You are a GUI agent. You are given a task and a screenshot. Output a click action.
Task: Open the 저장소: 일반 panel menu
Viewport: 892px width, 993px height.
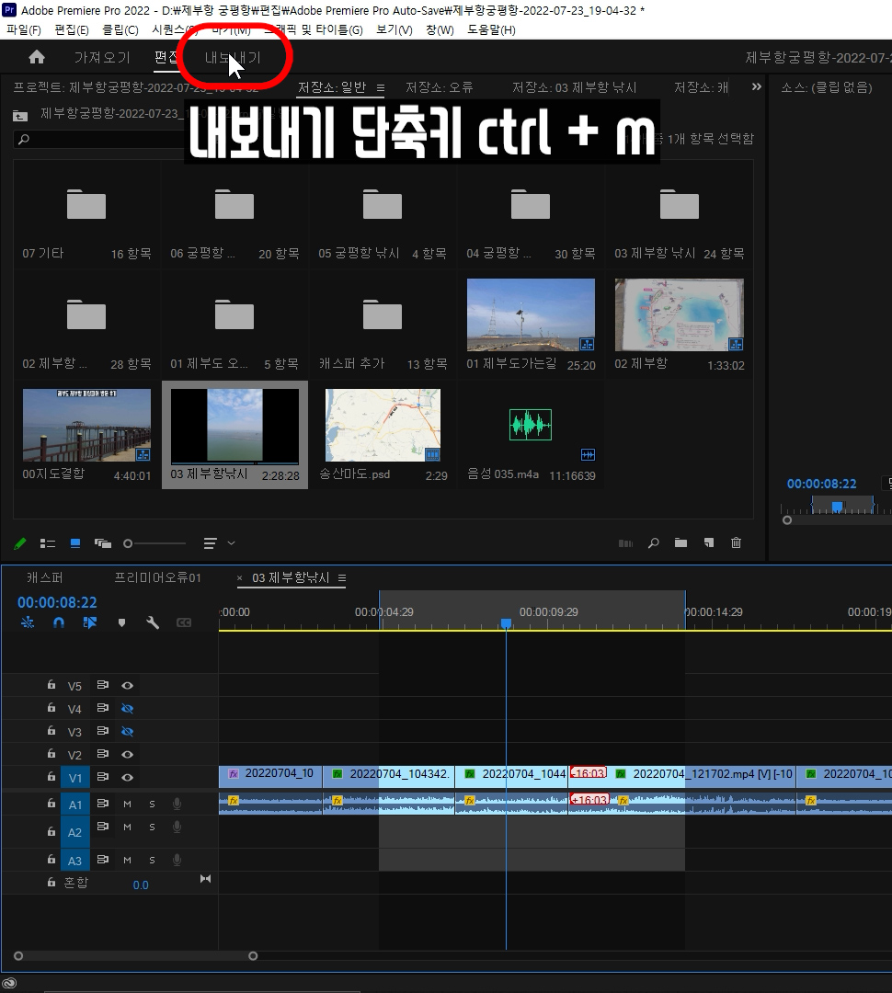pyautogui.click(x=380, y=87)
